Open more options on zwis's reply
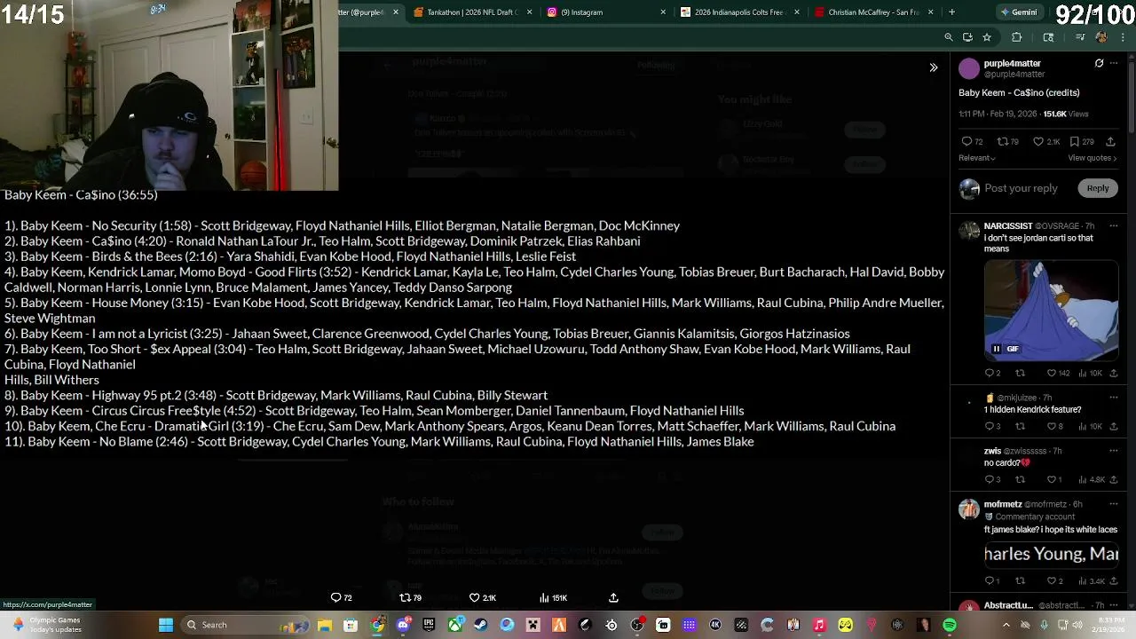1136x639 pixels. [x=1114, y=451]
